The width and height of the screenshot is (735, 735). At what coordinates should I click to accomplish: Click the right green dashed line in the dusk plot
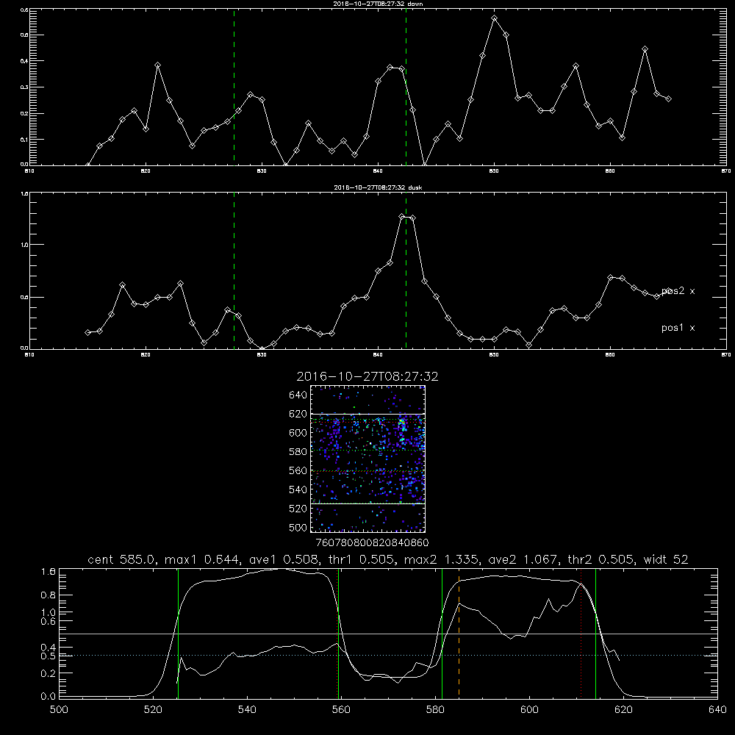pyautogui.click(x=406, y=270)
